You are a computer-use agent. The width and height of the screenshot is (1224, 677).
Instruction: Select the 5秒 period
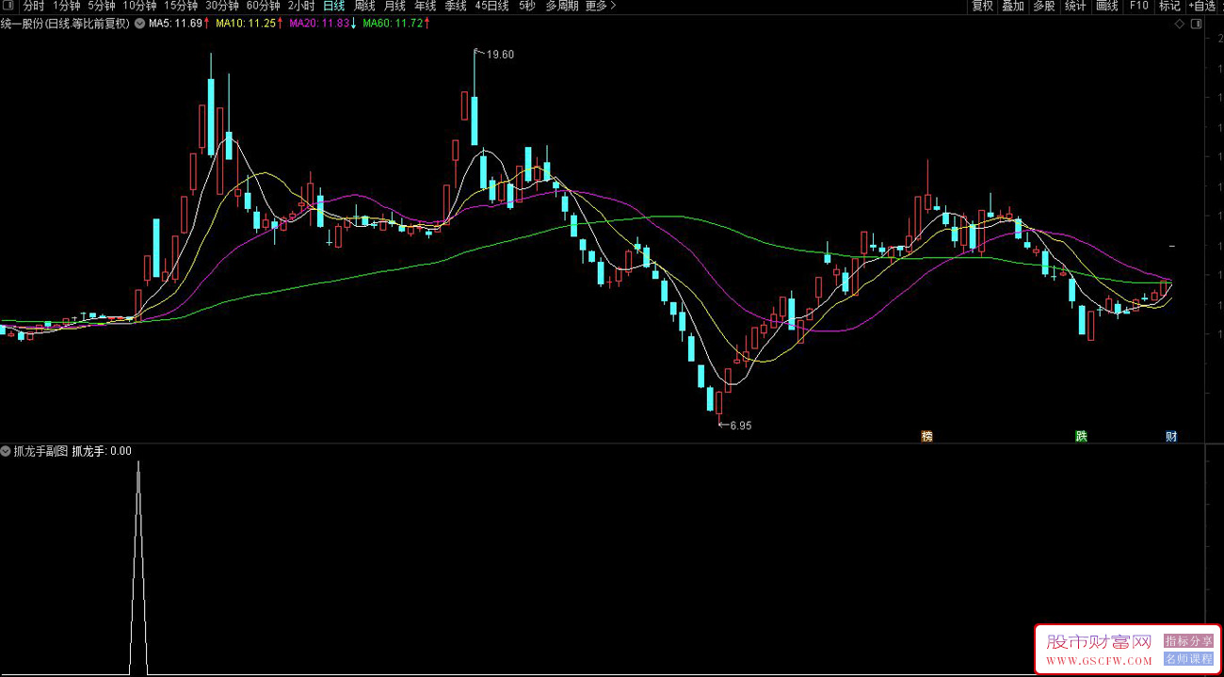pos(526,6)
